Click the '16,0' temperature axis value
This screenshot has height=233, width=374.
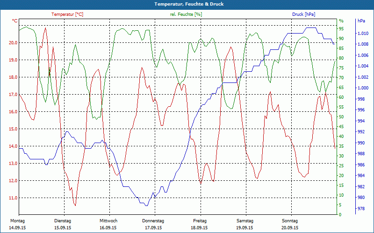(14, 112)
